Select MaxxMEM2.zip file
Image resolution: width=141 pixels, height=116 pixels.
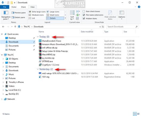point(48,55)
